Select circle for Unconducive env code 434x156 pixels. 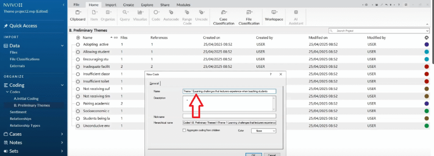(x=78, y=126)
